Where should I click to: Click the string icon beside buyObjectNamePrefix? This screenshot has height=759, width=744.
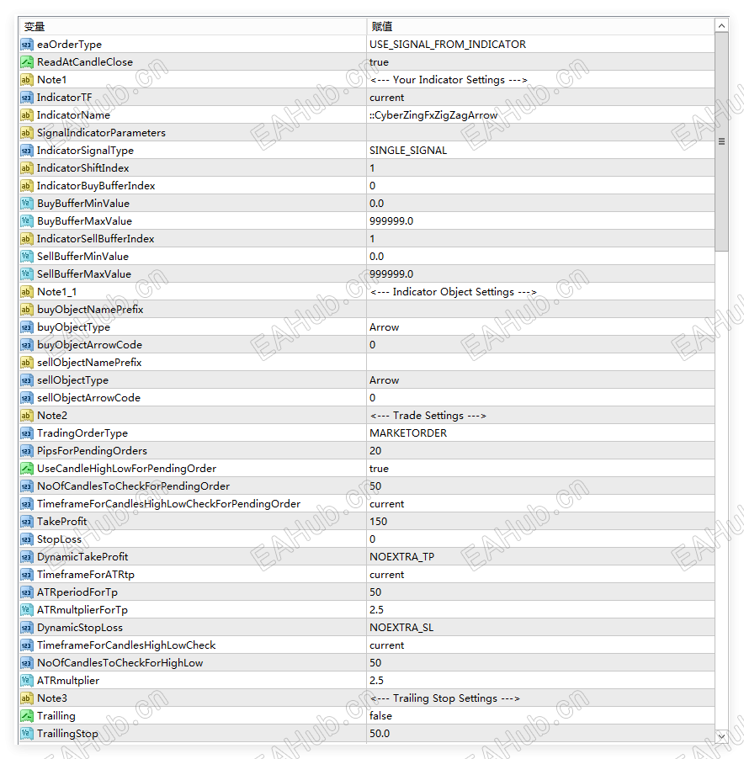(x=27, y=310)
